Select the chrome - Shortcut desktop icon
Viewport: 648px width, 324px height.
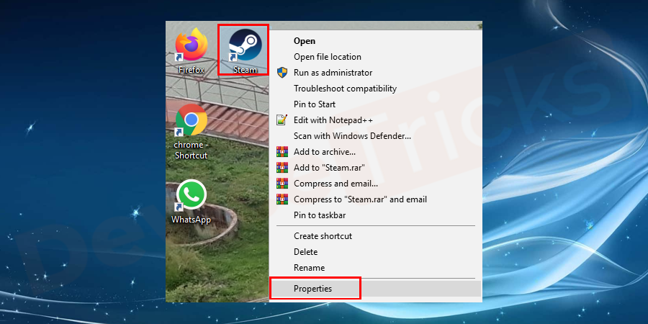191,120
